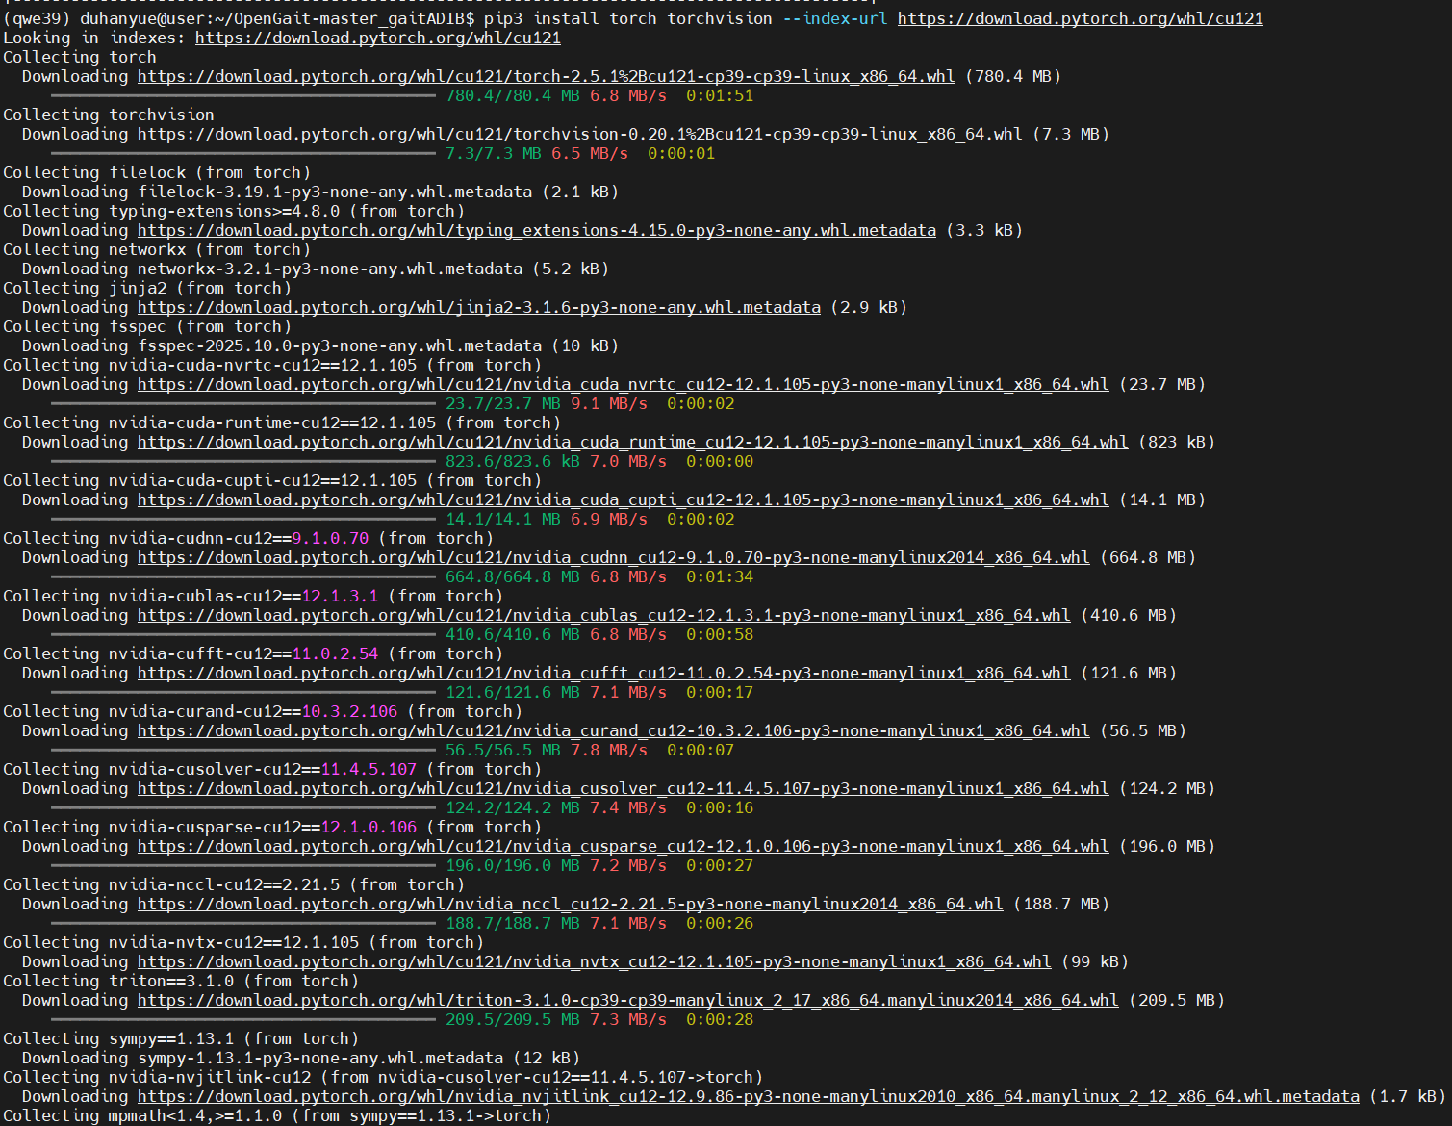Click 'Collecting nvidia-cuda-cupti-cu12==12.1.105' line
The width and height of the screenshot is (1452, 1126).
[271, 480]
